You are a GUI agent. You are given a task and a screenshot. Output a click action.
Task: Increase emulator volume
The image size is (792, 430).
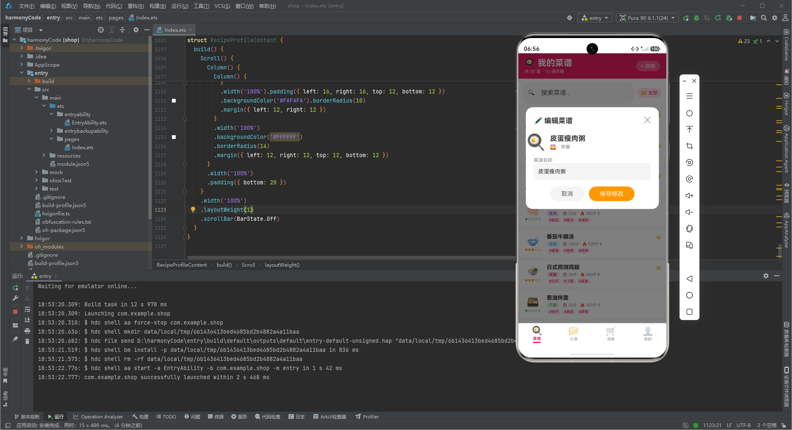click(689, 196)
